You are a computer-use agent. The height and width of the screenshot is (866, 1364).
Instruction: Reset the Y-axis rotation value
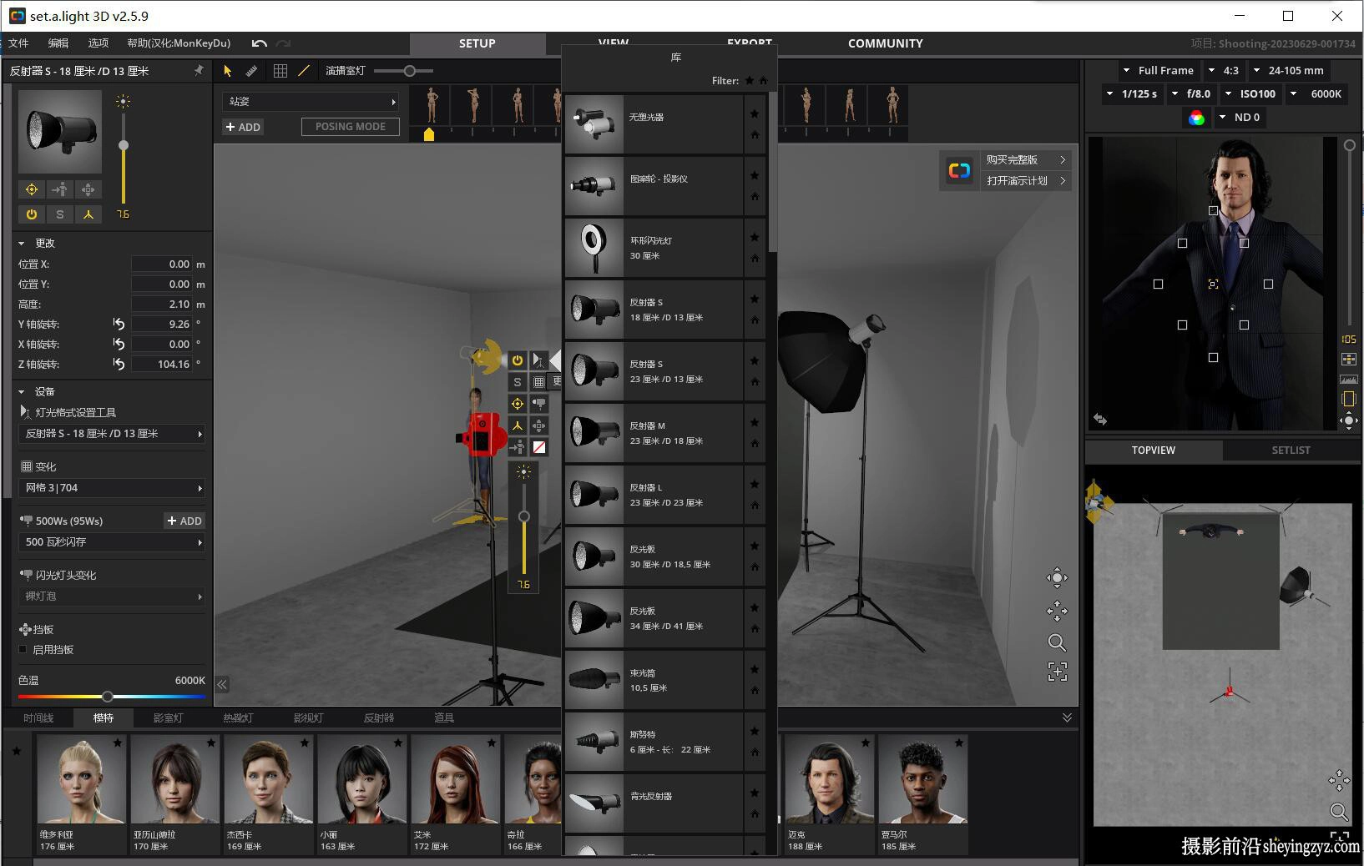tap(119, 324)
